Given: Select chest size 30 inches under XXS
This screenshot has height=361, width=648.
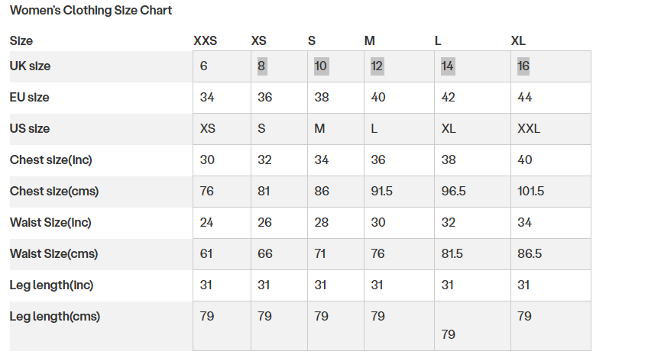Looking at the screenshot, I should 207,160.
